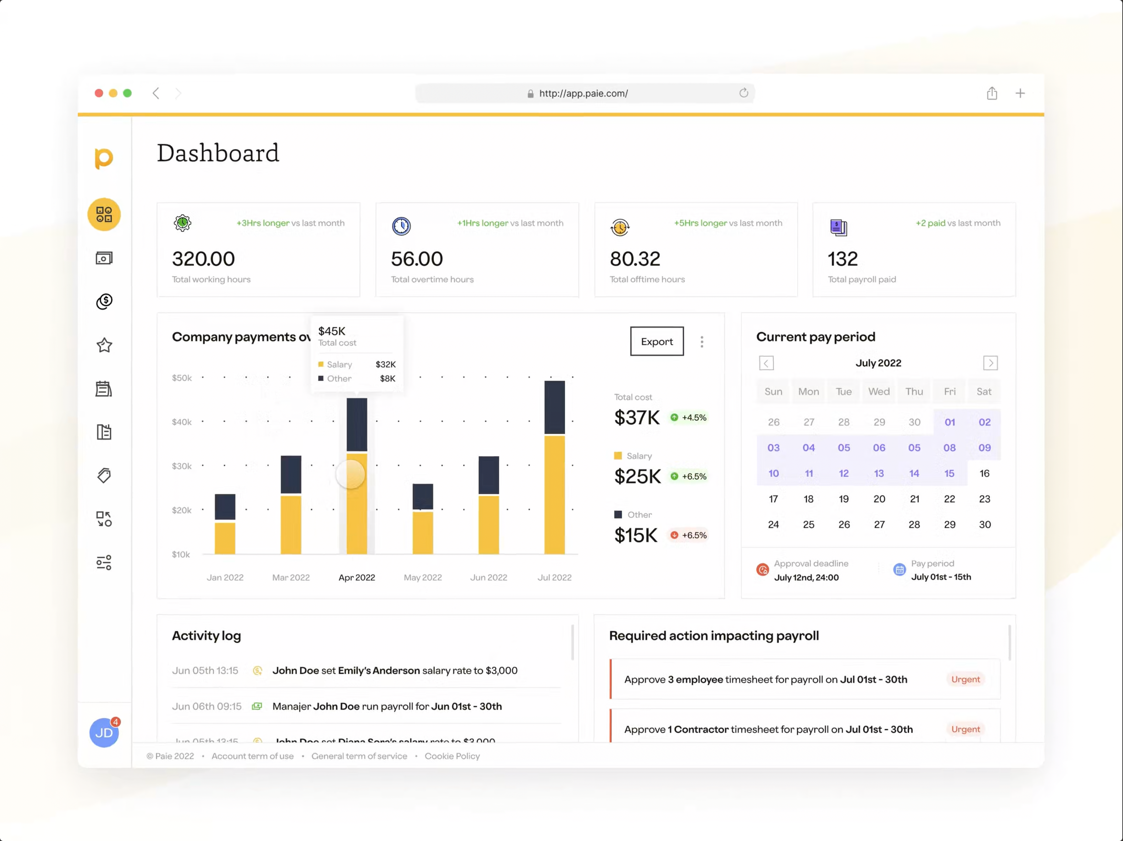Open a new browser tab with the plus button
This screenshot has height=841, width=1123.
1020,93
